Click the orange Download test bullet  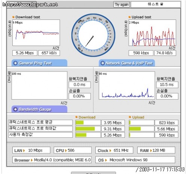point(13,17)
